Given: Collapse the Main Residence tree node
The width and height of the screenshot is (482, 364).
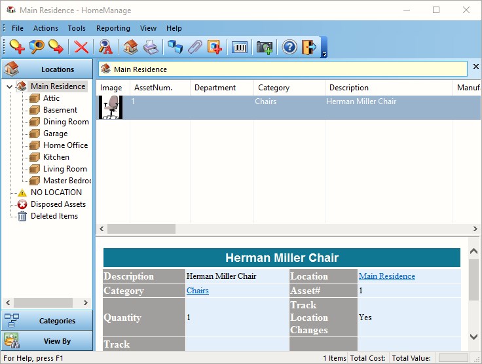Looking at the screenshot, I should click(10, 86).
